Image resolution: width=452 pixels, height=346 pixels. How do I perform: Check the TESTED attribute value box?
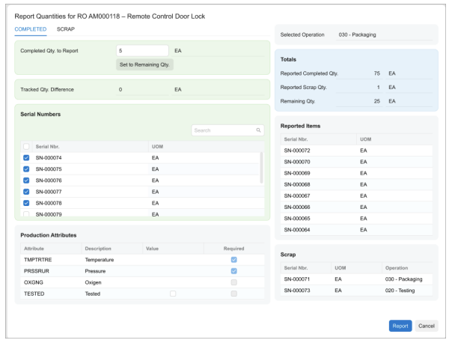(173, 294)
